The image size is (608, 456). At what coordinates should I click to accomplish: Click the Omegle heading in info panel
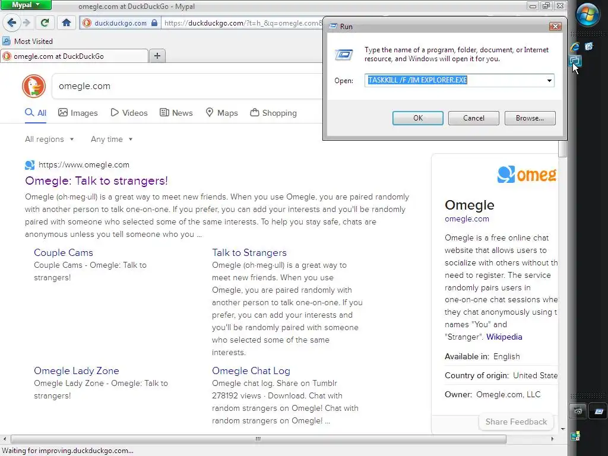point(470,205)
